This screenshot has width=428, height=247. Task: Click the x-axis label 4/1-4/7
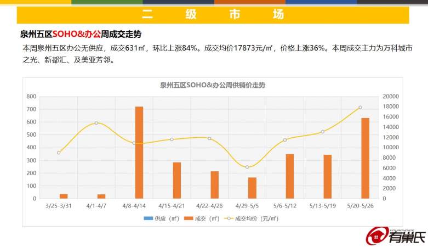point(96,206)
